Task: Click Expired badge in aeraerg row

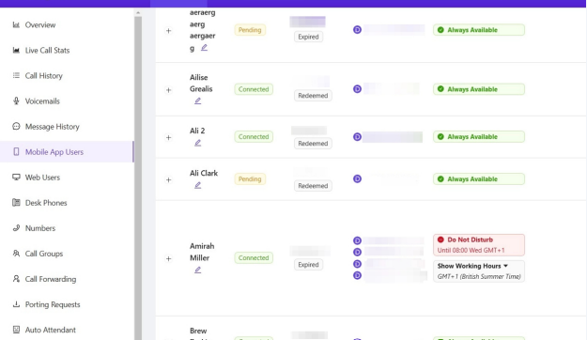Action: [x=308, y=37]
